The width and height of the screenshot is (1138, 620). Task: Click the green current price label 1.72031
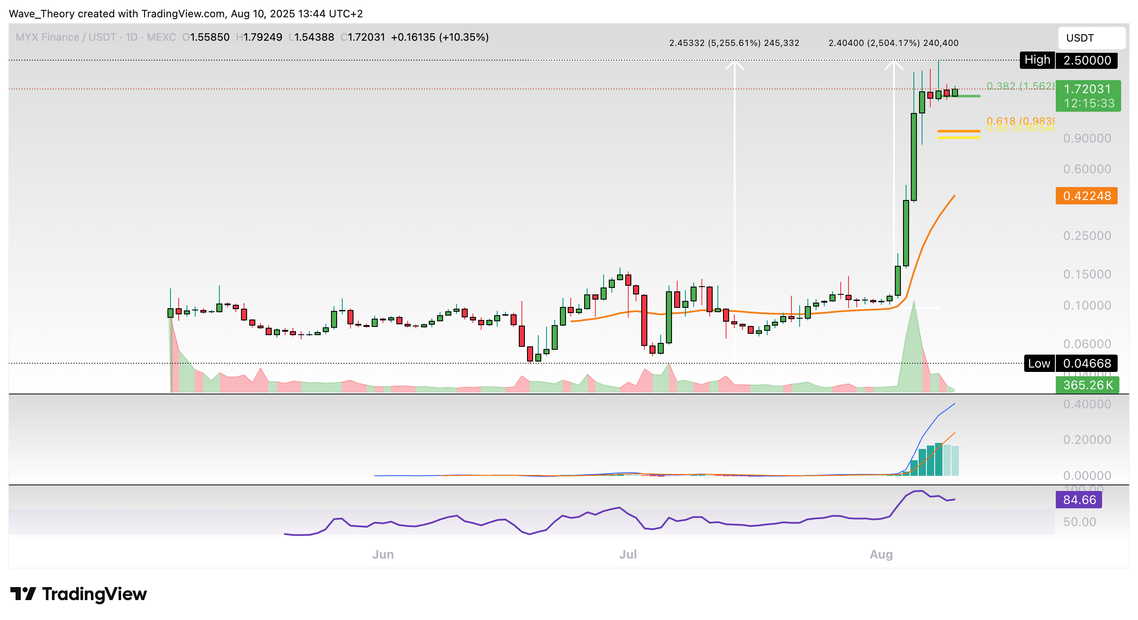[1087, 89]
